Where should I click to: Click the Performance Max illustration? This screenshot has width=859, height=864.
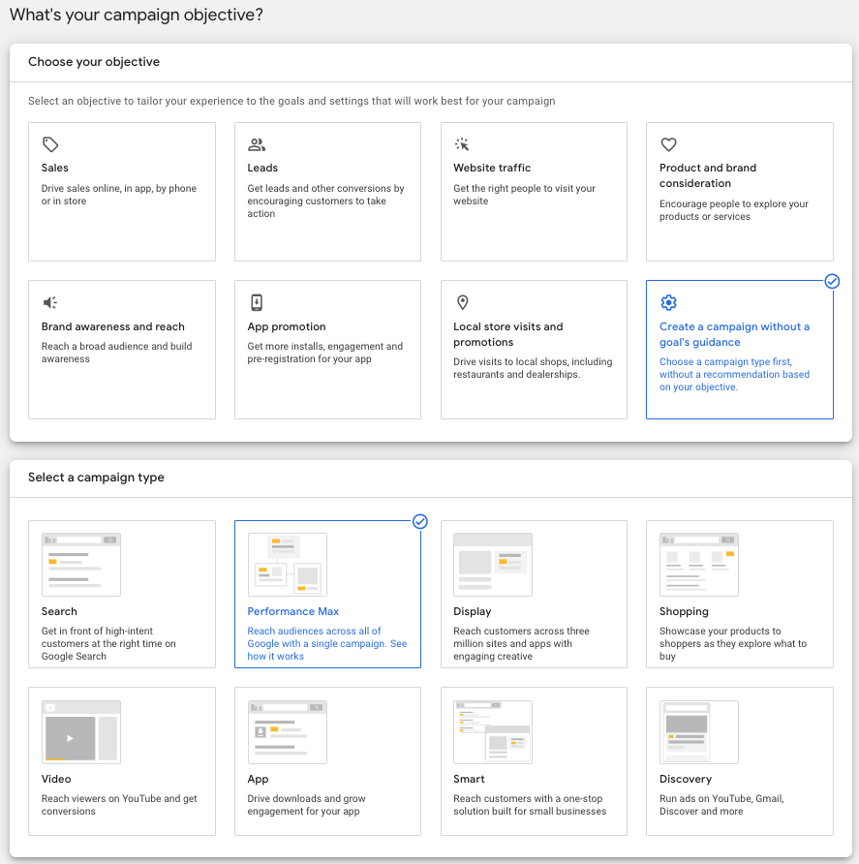287,565
